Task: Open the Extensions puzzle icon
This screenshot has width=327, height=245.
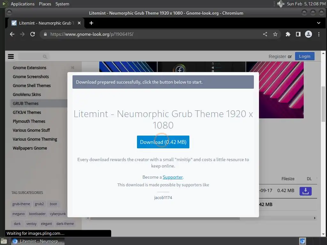Action: click(288, 34)
